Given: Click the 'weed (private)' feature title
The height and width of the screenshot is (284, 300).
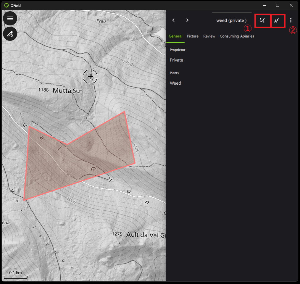Looking at the screenshot, I should tap(231, 20).
